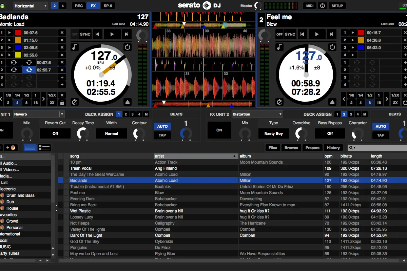Click the red cue point 1 swatch on left deck

point(18,33)
